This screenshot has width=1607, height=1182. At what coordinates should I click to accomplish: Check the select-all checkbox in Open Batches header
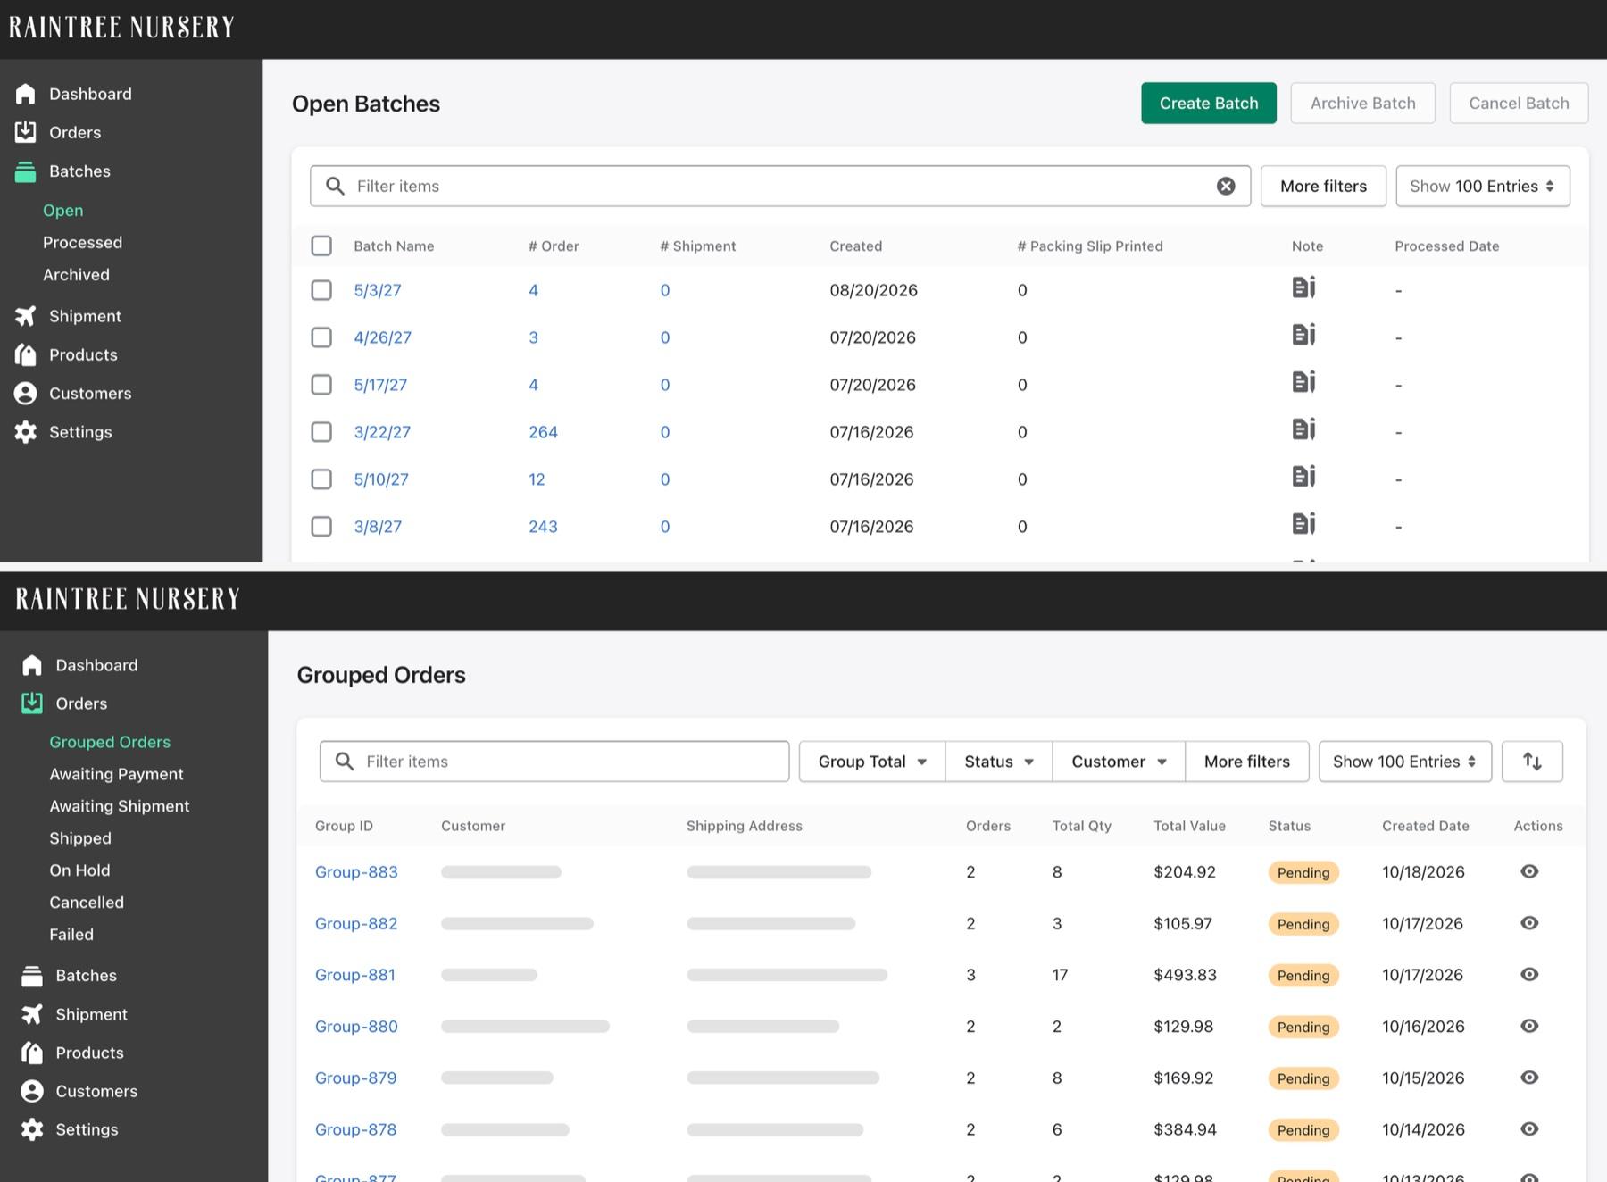(x=321, y=246)
